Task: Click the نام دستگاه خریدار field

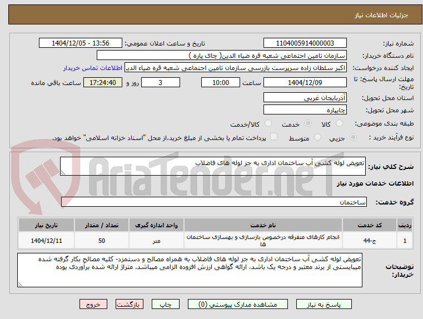Action: point(221,56)
